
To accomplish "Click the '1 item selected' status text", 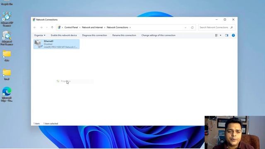I will (51, 124).
